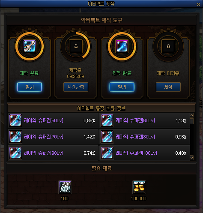
Task: Click the gold coins icon showing 3000000
Action: [x=139, y=187]
